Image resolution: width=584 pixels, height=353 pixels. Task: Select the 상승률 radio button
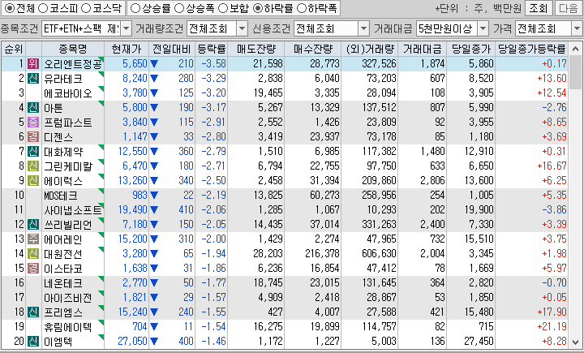coord(135,8)
